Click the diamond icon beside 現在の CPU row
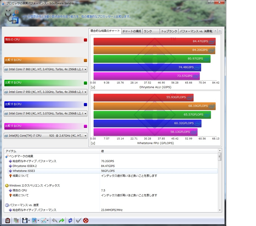This screenshot has height=226, width=256. point(10,191)
